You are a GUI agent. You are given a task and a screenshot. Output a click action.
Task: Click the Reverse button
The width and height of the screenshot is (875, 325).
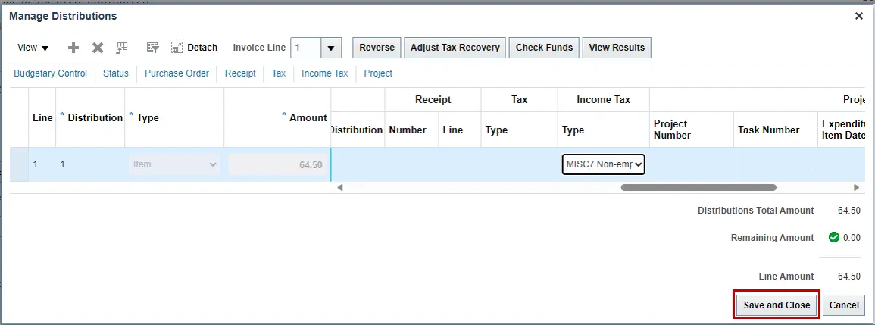pyautogui.click(x=377, y=48)
